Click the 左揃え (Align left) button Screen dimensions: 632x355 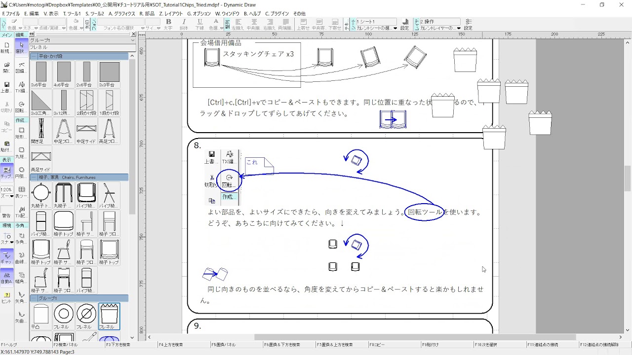coord(239,24)
